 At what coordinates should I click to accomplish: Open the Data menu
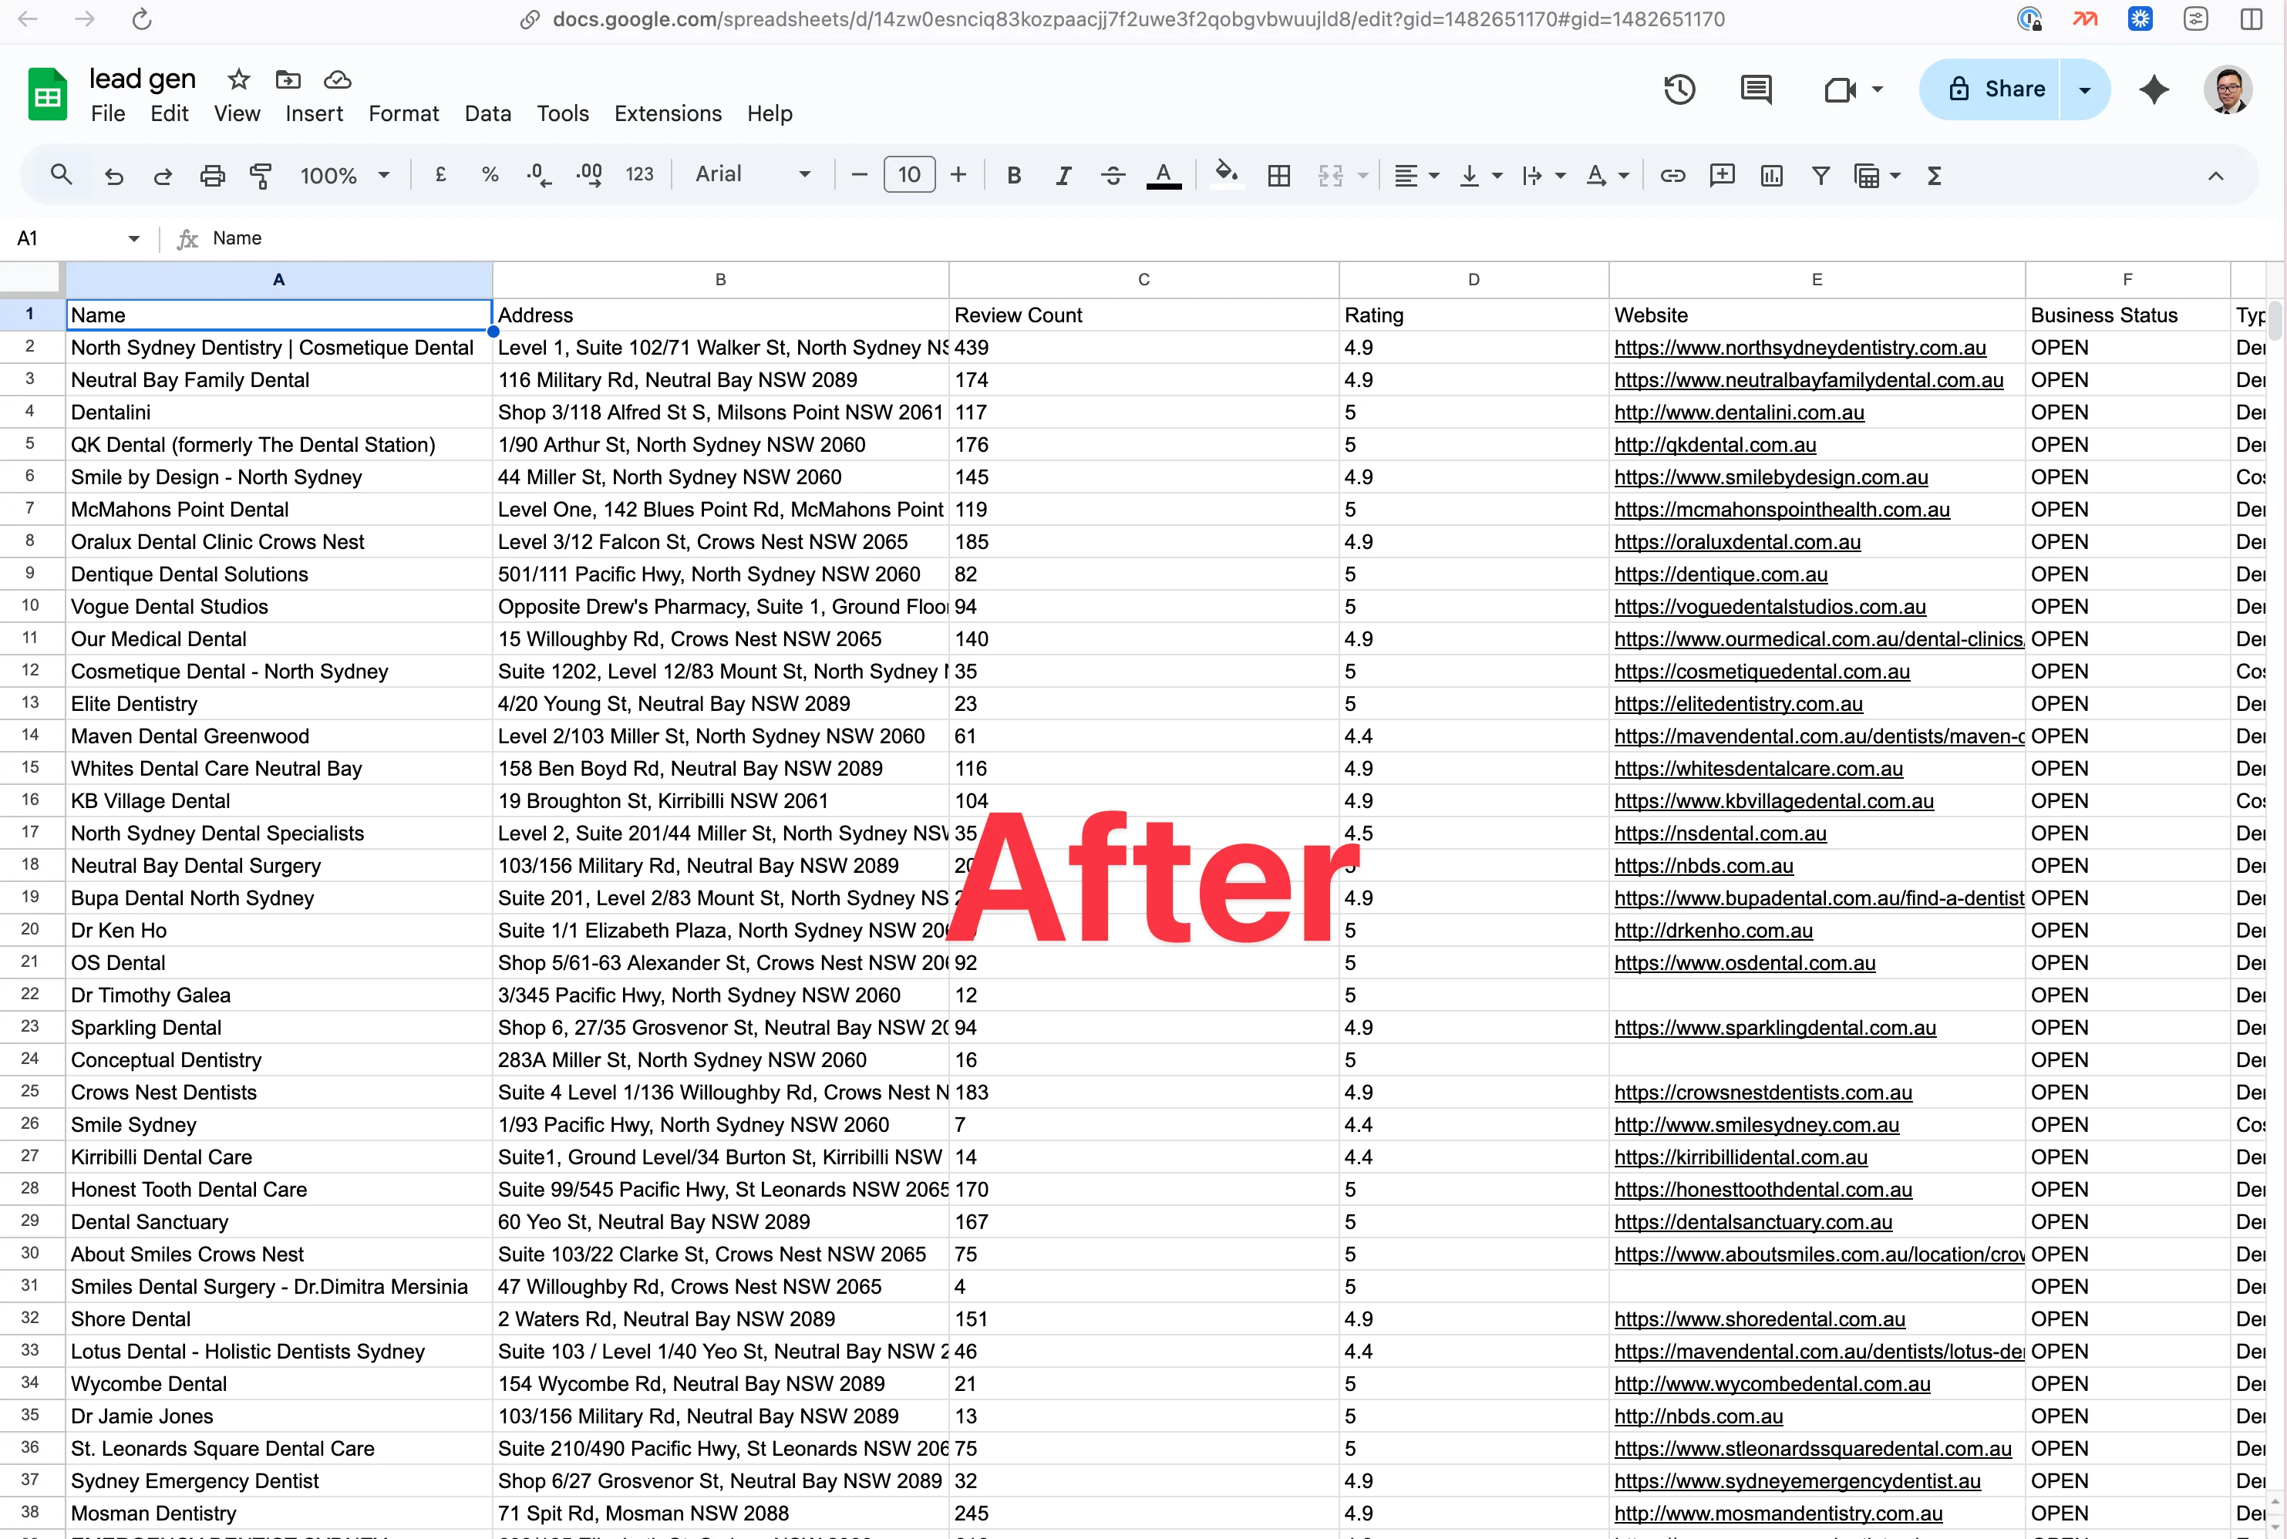(x=488, y=114)
